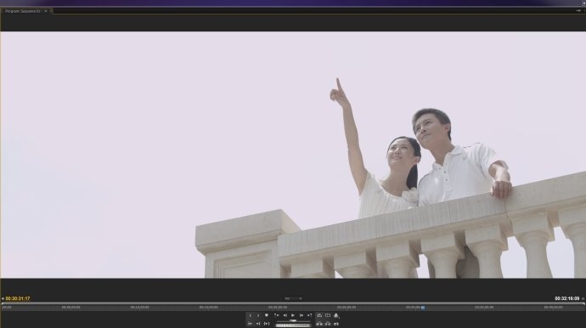This screenshot has height=328, width=586.
Task: Go to previous marker button
Action: 277,315
